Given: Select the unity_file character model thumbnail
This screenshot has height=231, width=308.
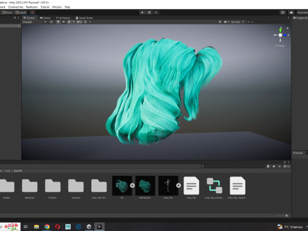Looking at the screenshot, I should pyautogui.click(x=168, y=185).
